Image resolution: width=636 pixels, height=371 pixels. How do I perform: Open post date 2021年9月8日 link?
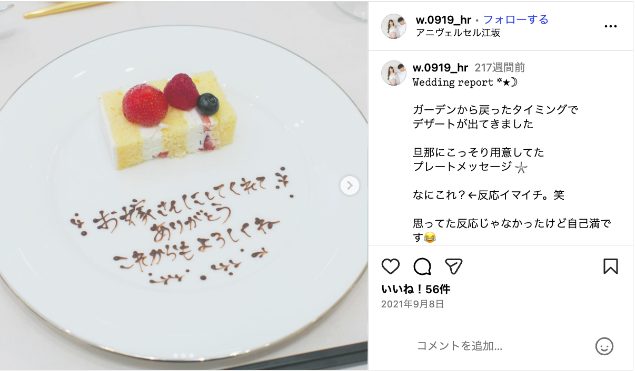tap(412, 304)
